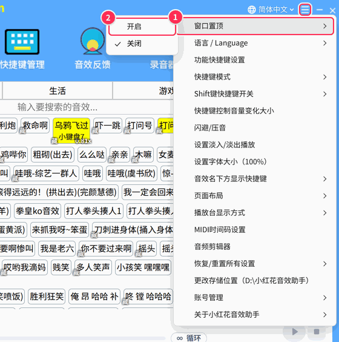This screenshot has height=342, width=339.
Task: Click the globe language icon
Action: click(252, 10)
